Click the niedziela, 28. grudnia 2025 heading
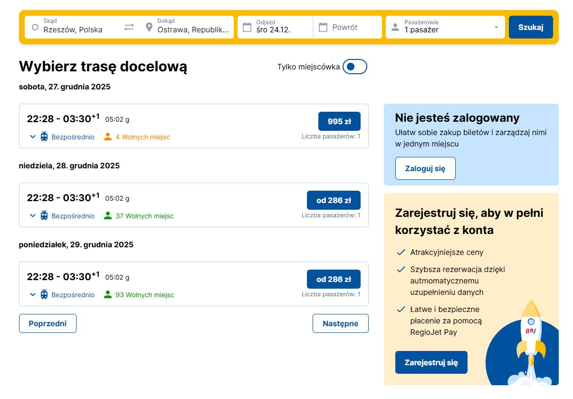 pyautogui.click(x=69, y=165)
